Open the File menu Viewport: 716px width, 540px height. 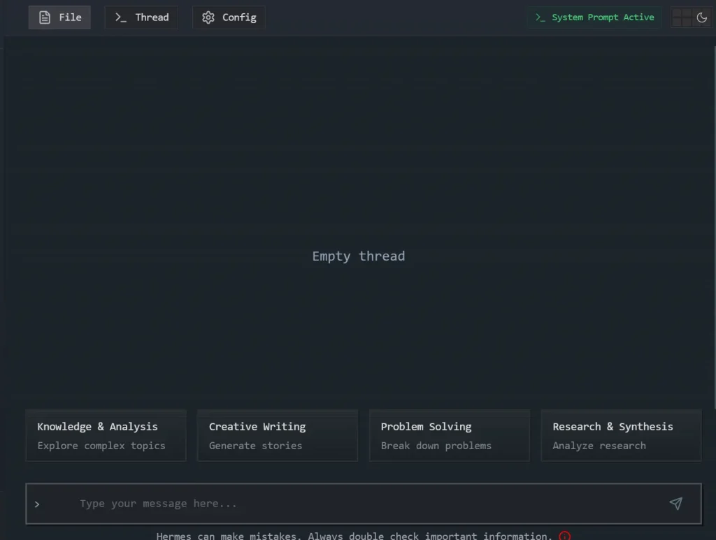(x=59, y=17)
